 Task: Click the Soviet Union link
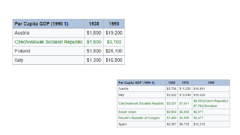click(x=127, y=112)
